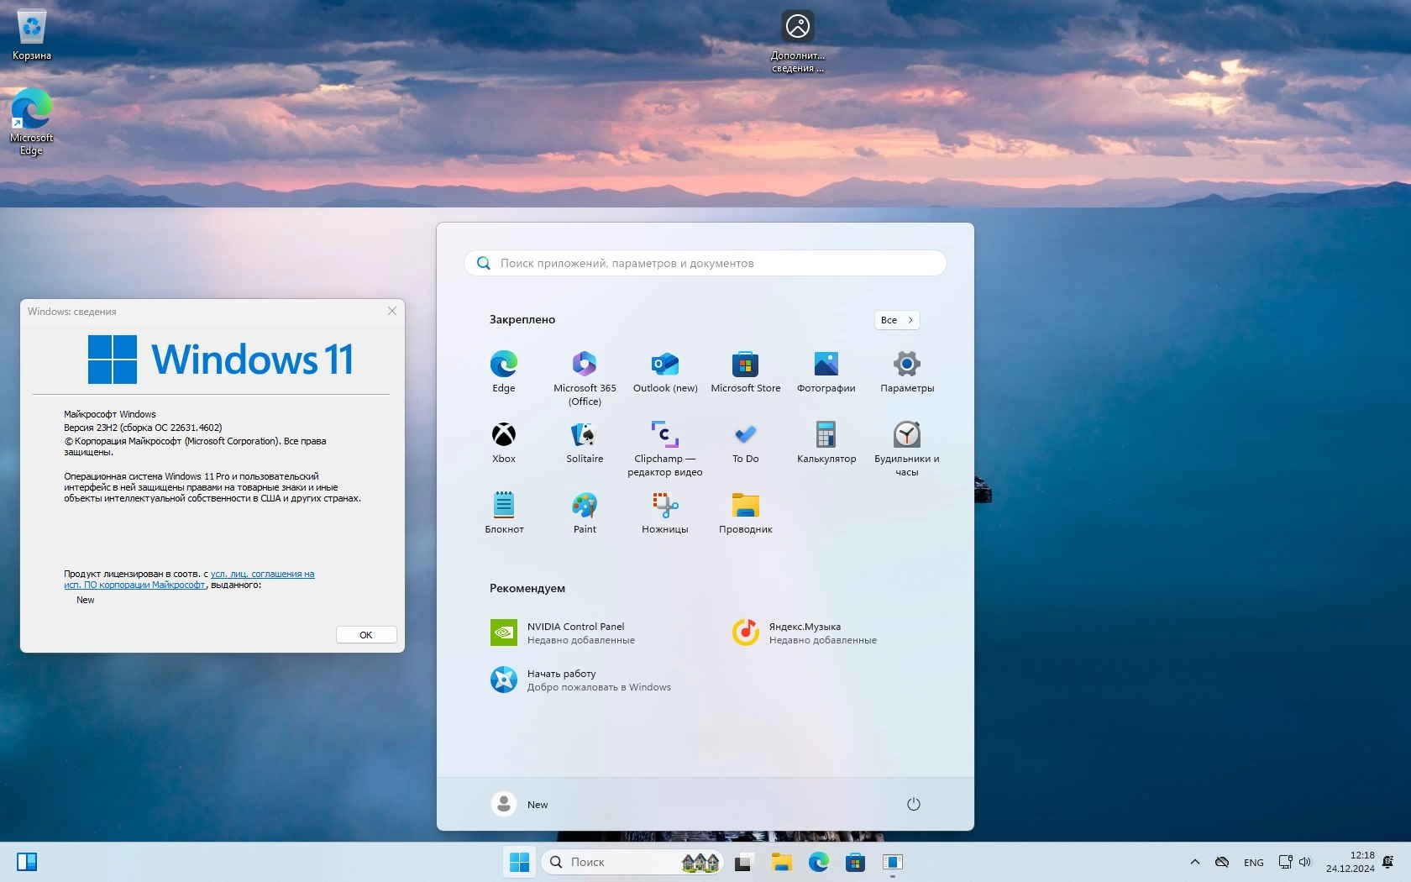1411x882 pixels.
Task: Open the Paint app
Action: point(585,512)
